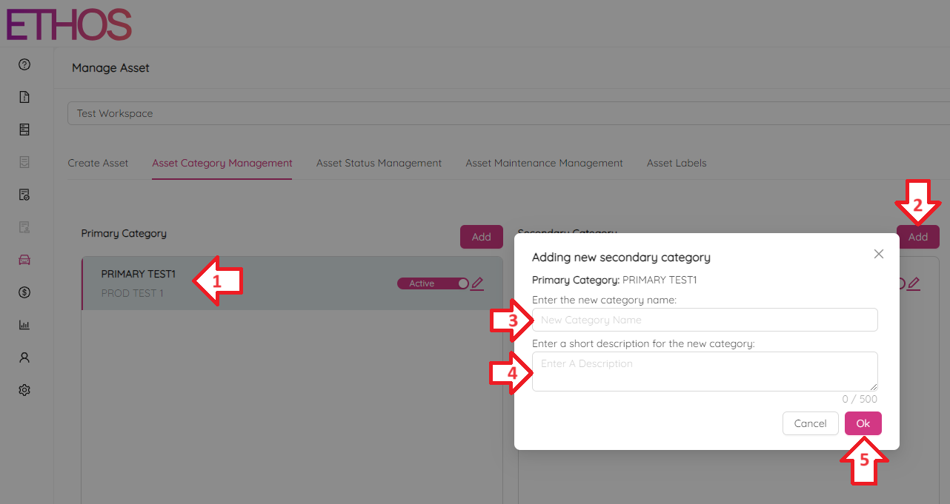Viewport: 950px width, 504px height.
Task: Open the user profile sidebar icon
Action: click(24, 357)
